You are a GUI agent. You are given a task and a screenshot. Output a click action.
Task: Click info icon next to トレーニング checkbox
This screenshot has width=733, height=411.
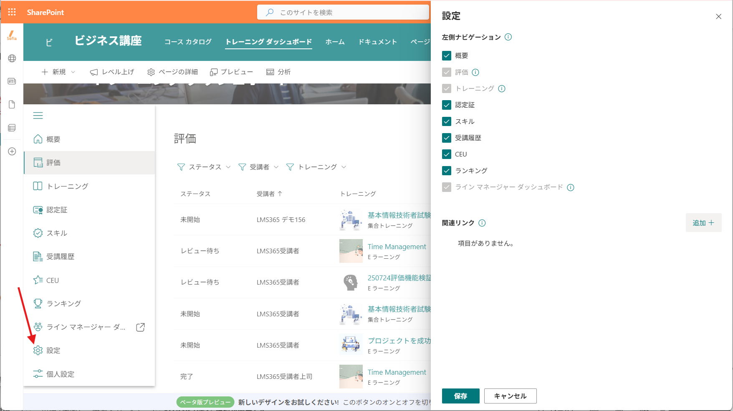tap(502, 88)
